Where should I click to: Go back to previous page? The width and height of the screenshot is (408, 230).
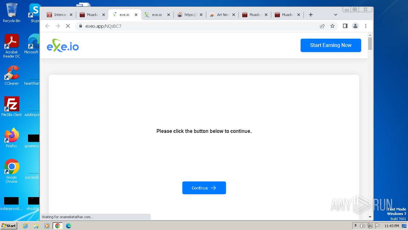(47, 26)
